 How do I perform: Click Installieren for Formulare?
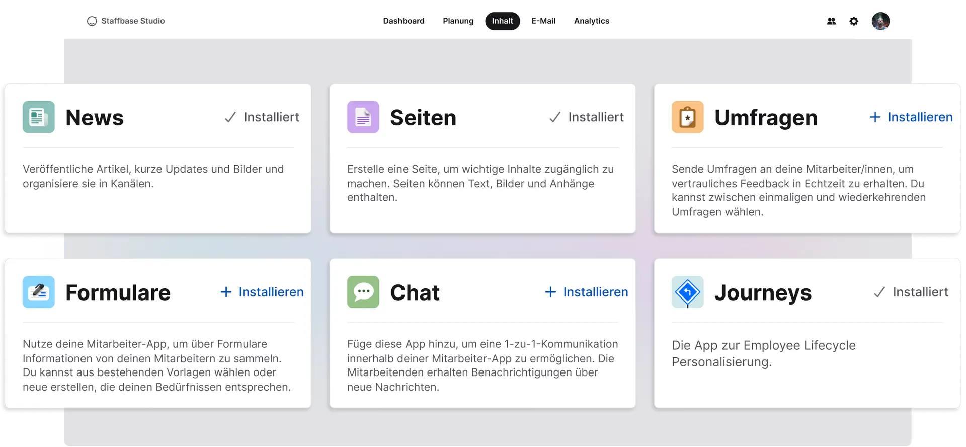(x=262, y=292)
